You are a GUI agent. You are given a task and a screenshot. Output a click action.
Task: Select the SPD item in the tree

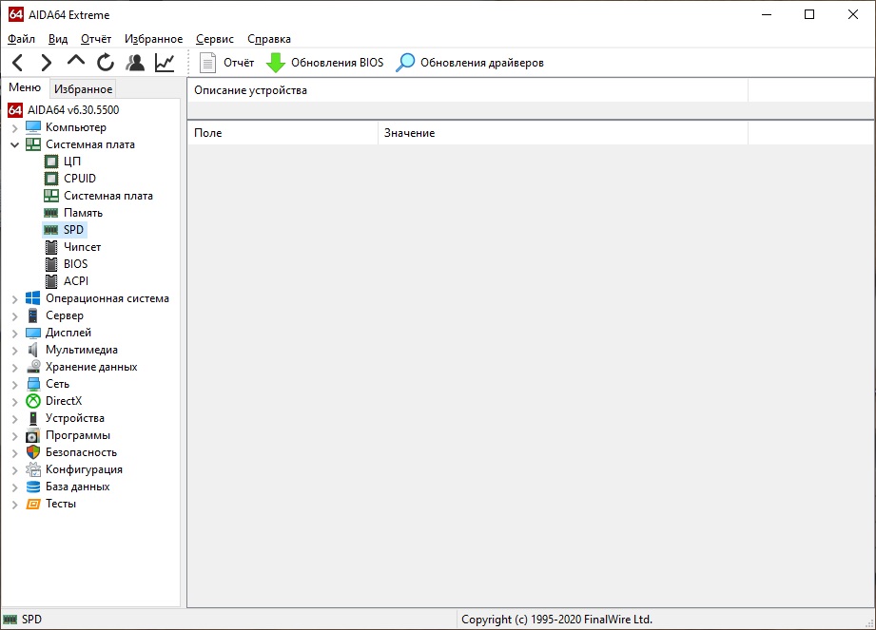pyautogui.click(x=74, y=230)
